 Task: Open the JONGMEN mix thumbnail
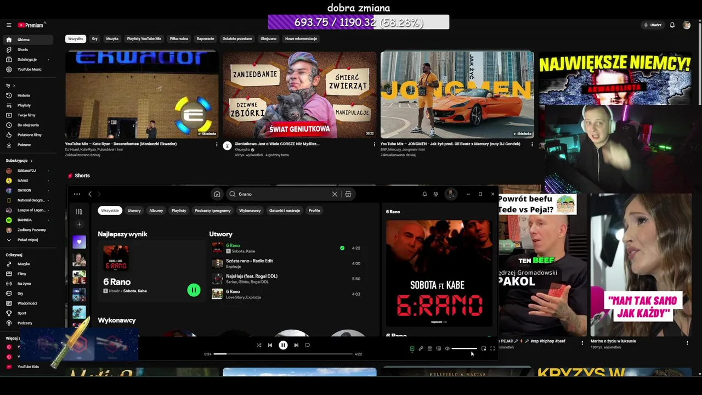pyautogui.click(x=457, y=94)
